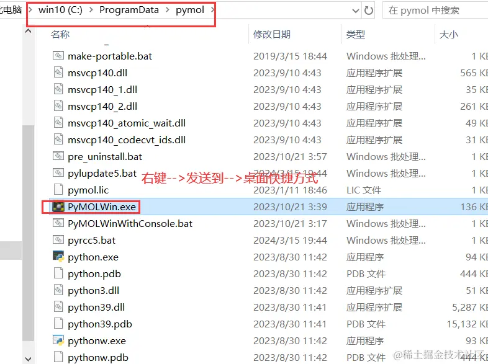Expand the chevron after ProgramData
The image size is (488, 364).
[168, 10]
